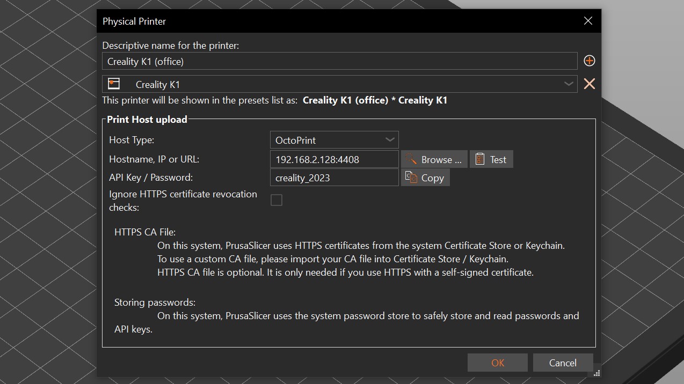Click the API Key / Password field

pyautogui.click(x=333, y=178)
